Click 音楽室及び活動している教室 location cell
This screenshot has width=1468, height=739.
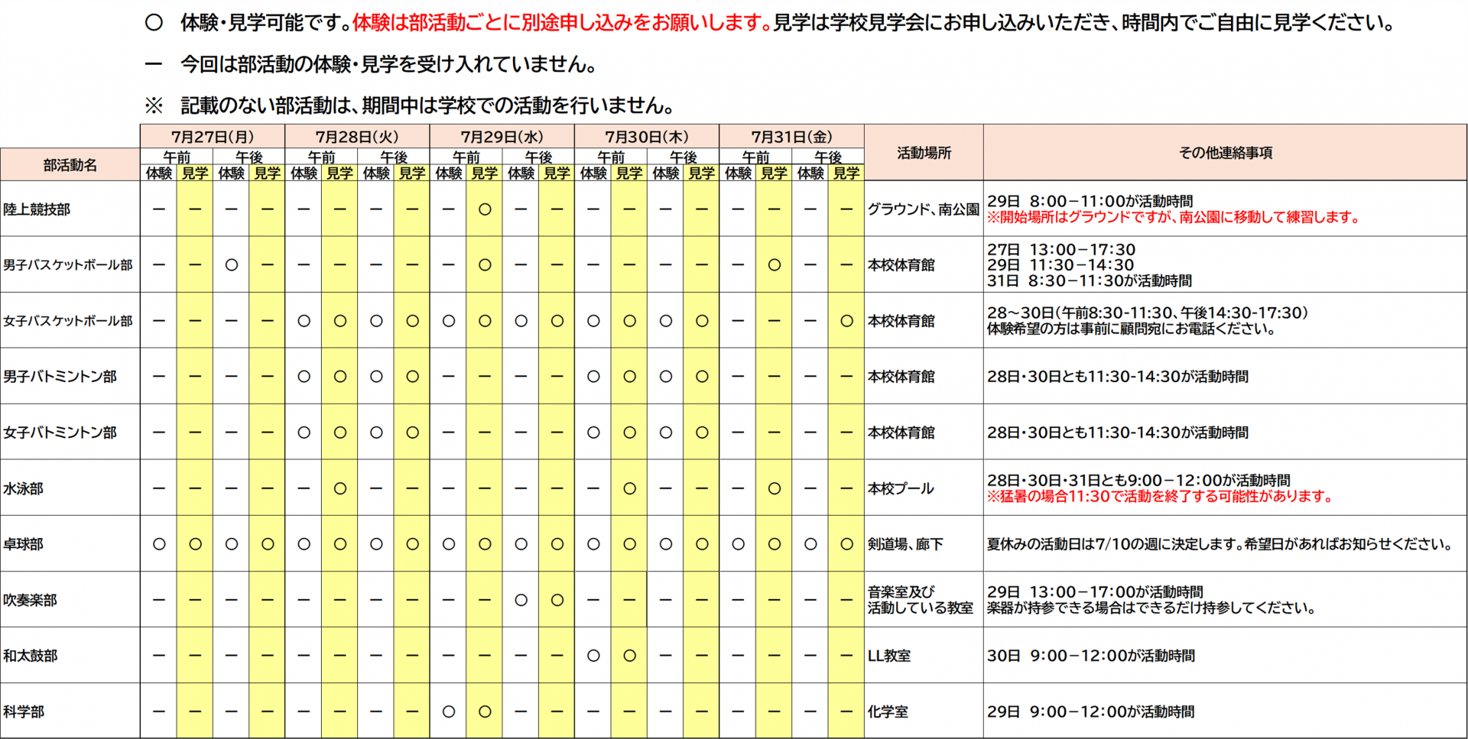tap(921, 600)
